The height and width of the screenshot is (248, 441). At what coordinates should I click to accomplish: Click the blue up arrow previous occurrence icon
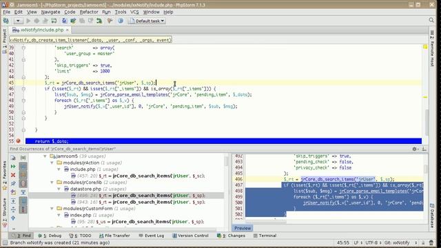tap(13, 218)
